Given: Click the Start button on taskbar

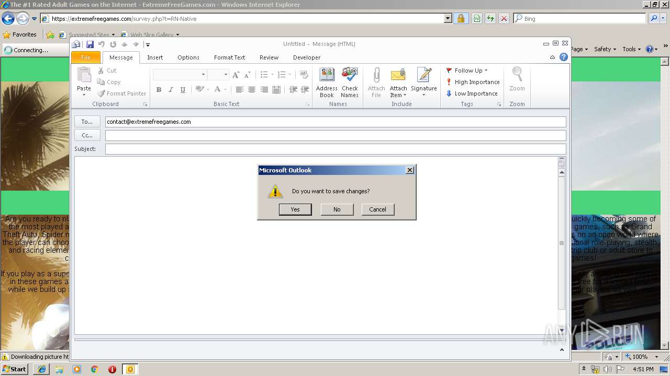Looking at the screenshot, I should tap(15, 369).
